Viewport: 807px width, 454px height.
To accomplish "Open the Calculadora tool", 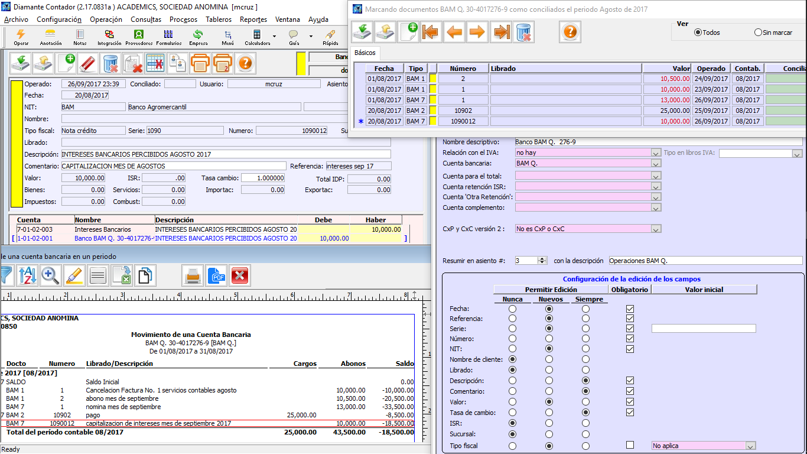I will tap(257, 35).
